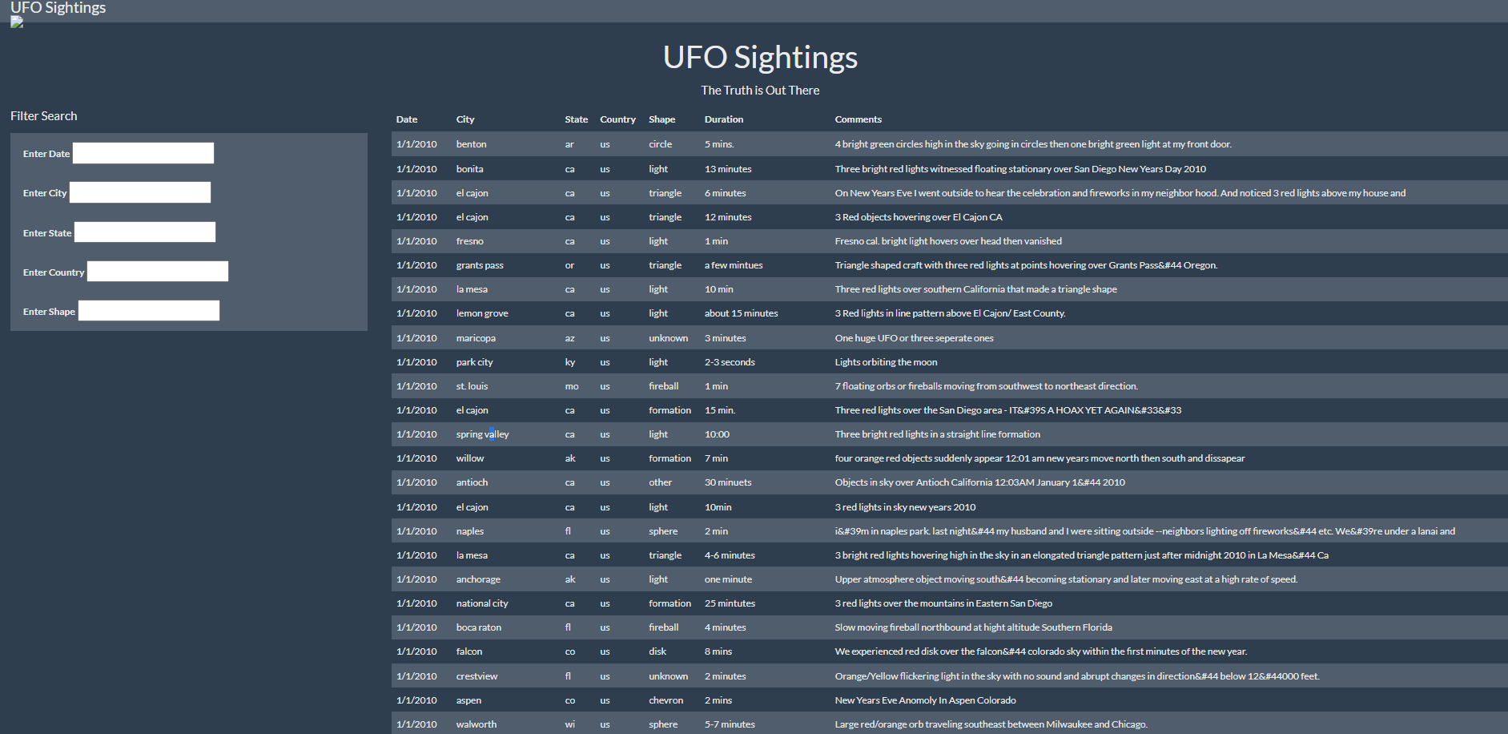This screenshot has width=1508, height=734.
Task: Click the main UFO Sightings page title
Action: [760, 57]
